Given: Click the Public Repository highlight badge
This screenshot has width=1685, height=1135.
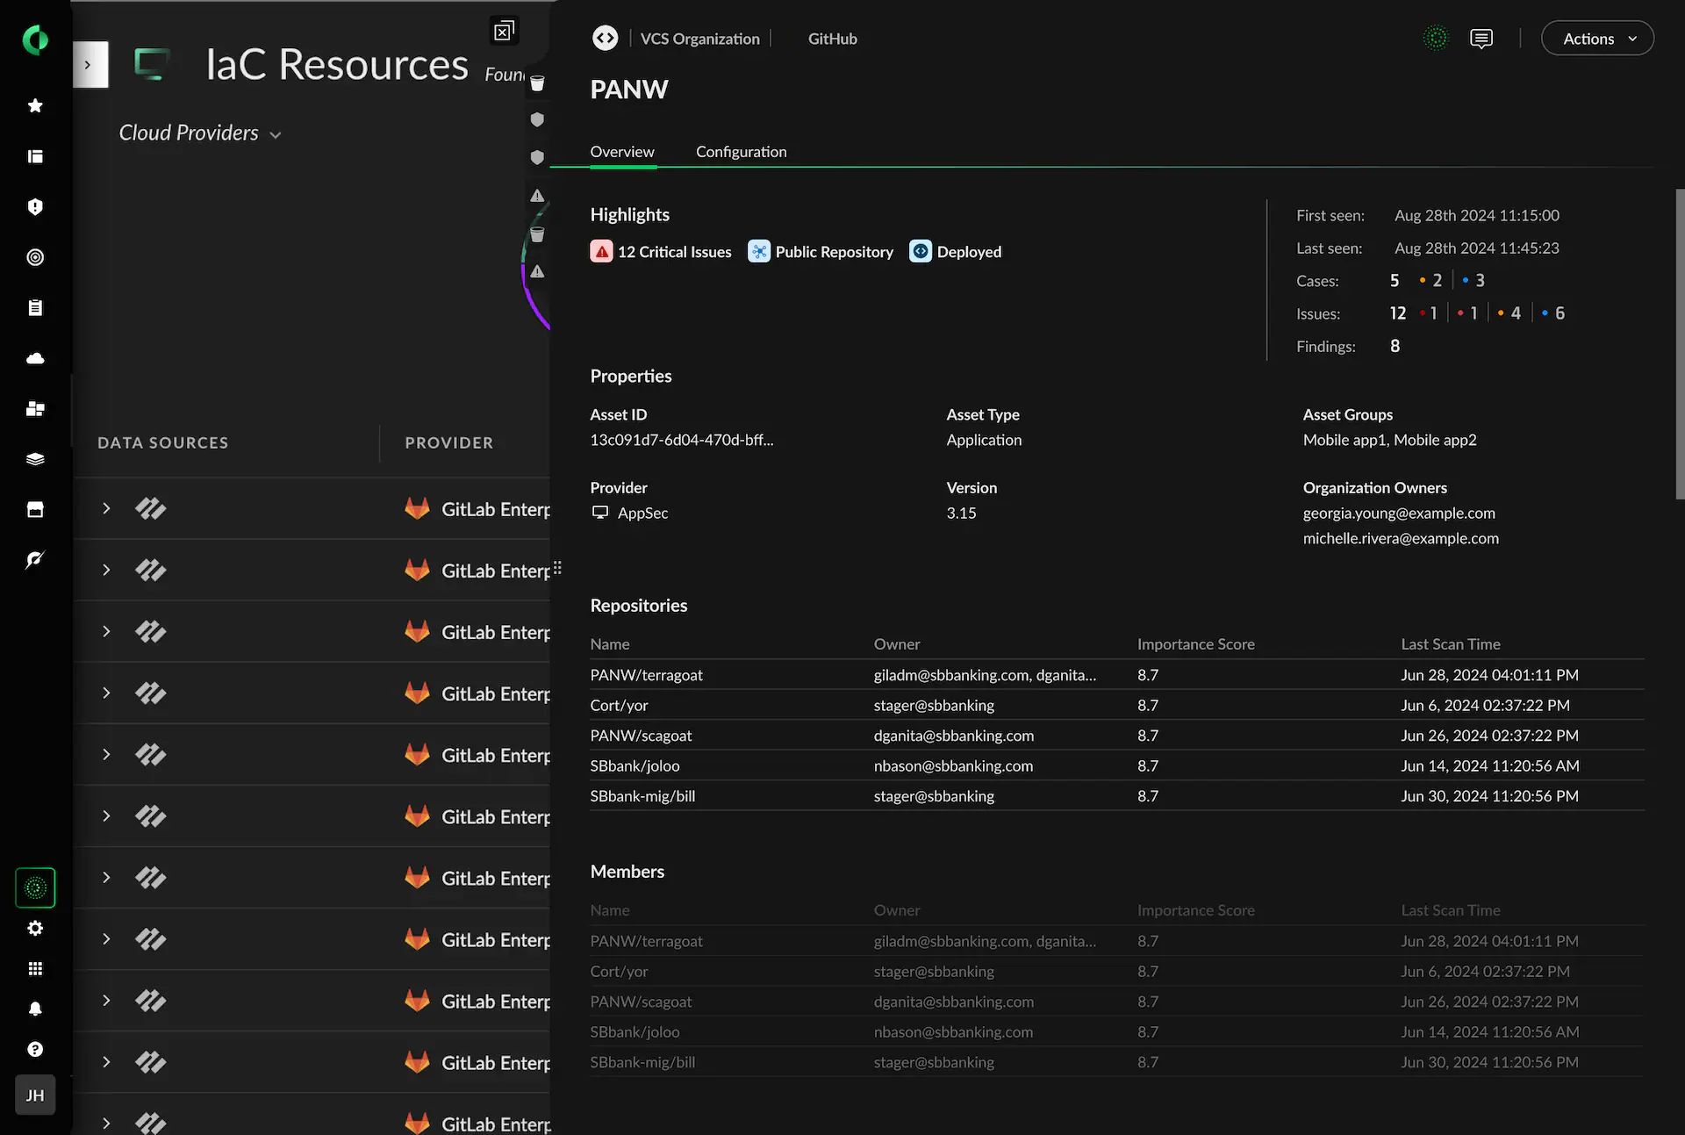Looking at the screenshot, I should [821, 252].
